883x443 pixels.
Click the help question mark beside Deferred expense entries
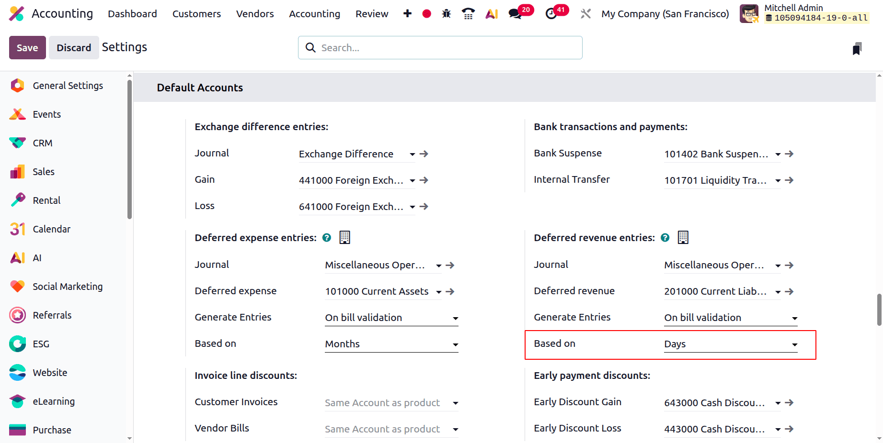(x=326, y=237)
